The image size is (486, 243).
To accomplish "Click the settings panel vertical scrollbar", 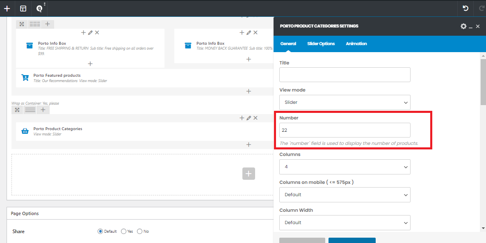I will (483, 82).
